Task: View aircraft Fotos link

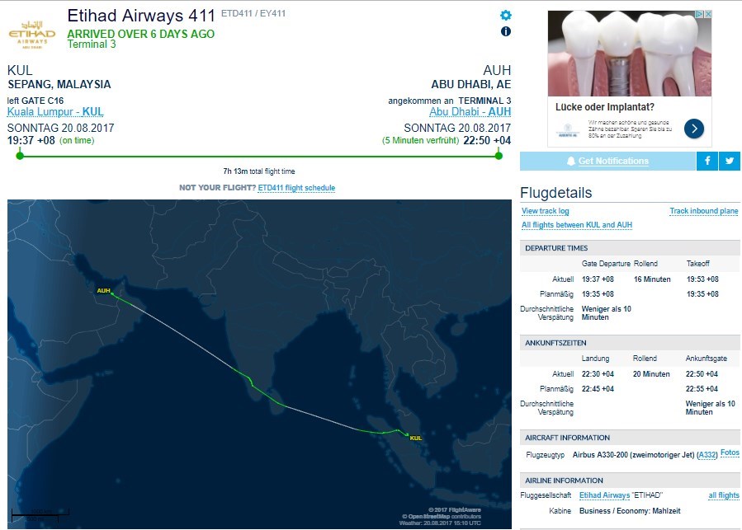Action: (x=730, y=453)
